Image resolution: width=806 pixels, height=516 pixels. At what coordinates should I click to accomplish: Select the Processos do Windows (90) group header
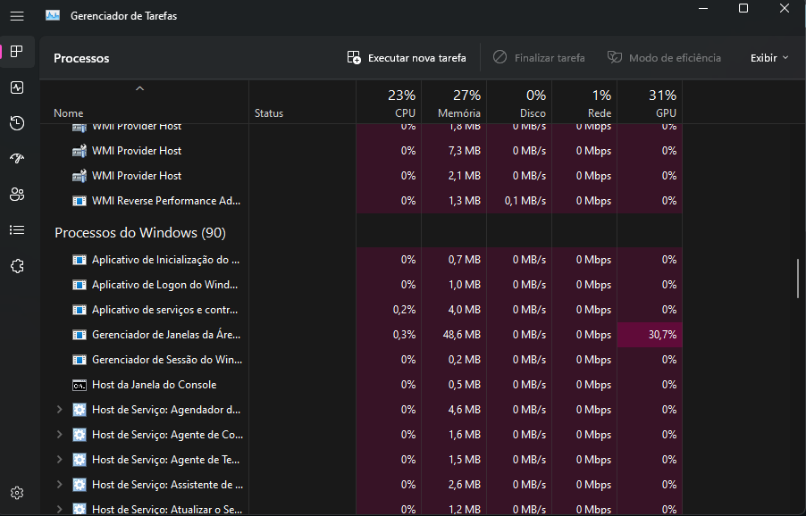139,233
